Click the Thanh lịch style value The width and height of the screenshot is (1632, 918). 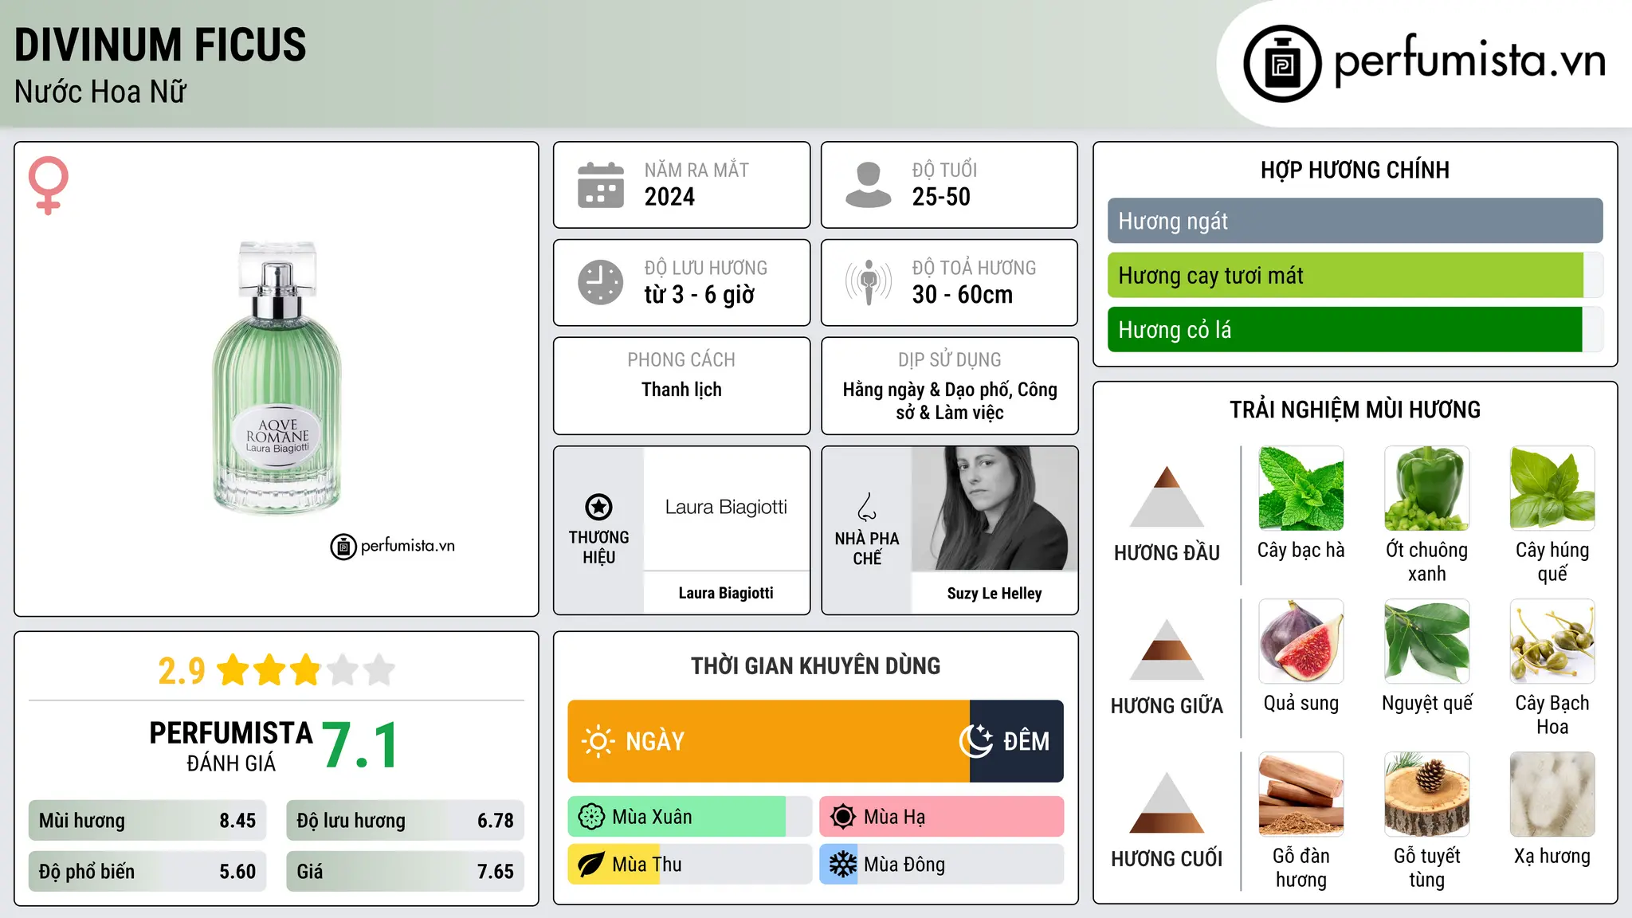(x=681, y=390)
